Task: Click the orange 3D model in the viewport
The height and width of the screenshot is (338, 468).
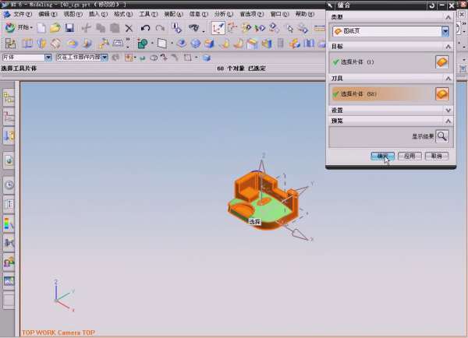Action: [x=263, y=200]
